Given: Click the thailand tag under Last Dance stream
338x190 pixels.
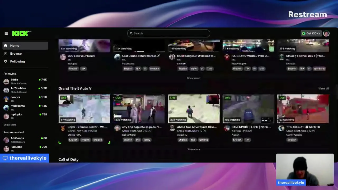Looking at the screenshot, I should point(154,69).
